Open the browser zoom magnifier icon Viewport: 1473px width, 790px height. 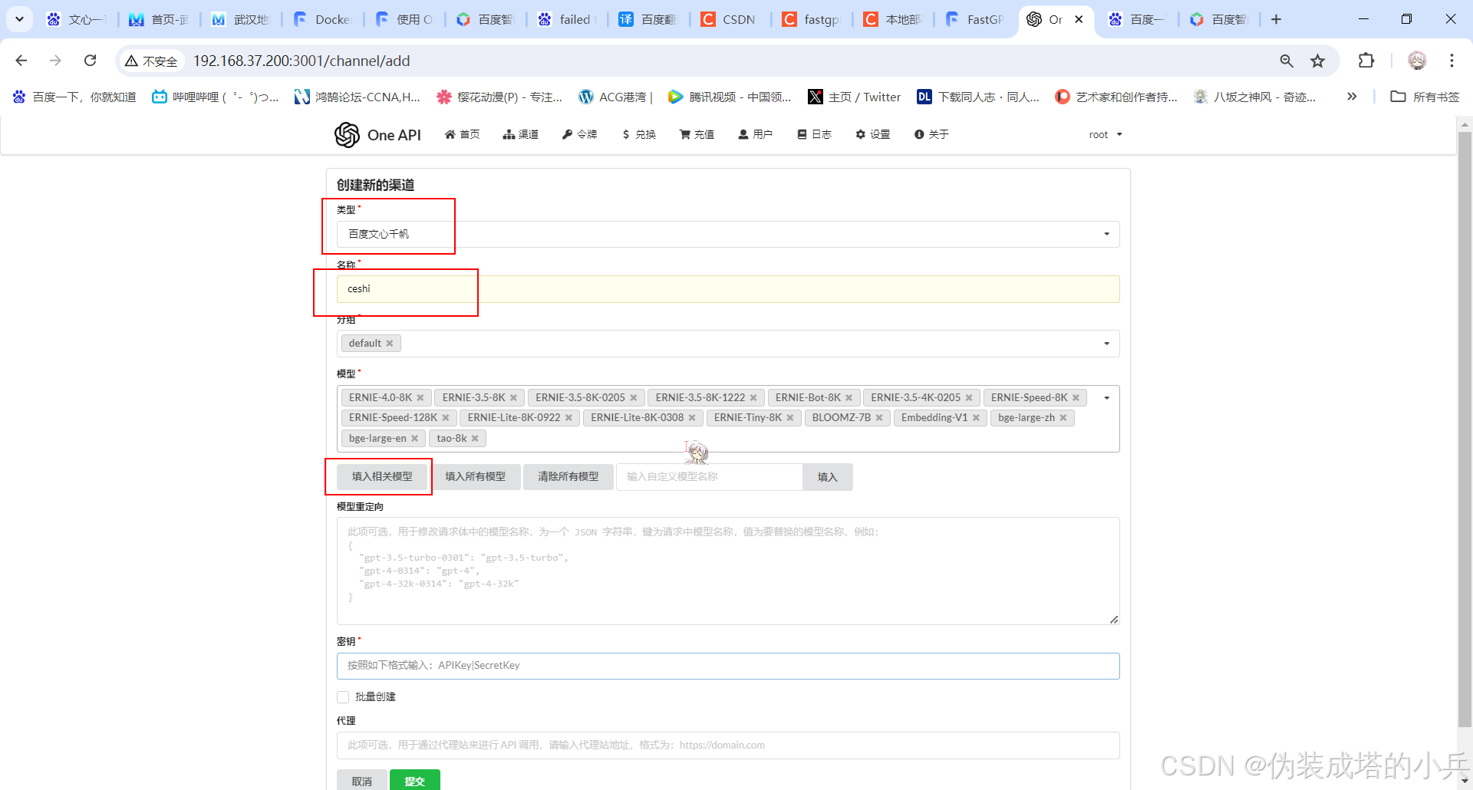(x=1287, y=61)
